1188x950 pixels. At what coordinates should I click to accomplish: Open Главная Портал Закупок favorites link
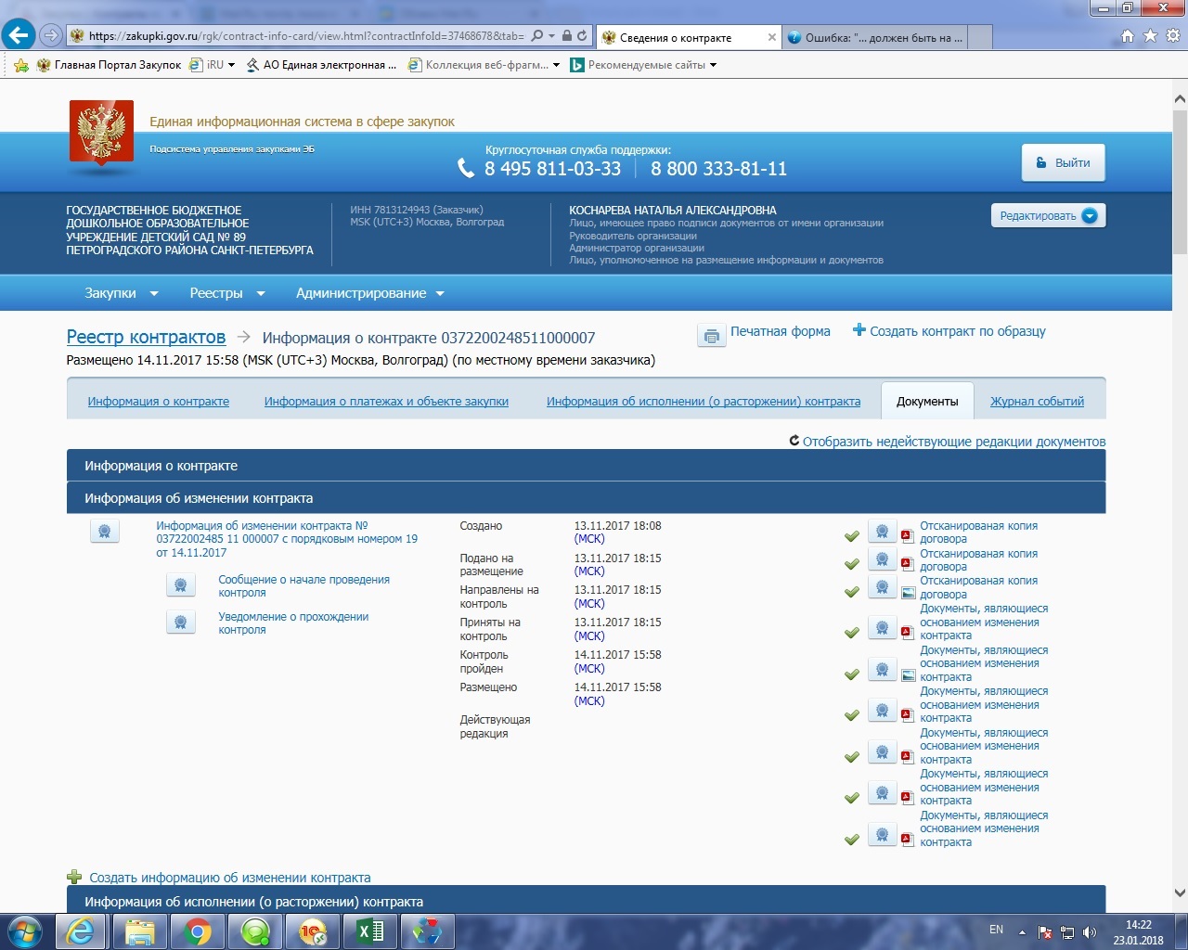point(109,65)
